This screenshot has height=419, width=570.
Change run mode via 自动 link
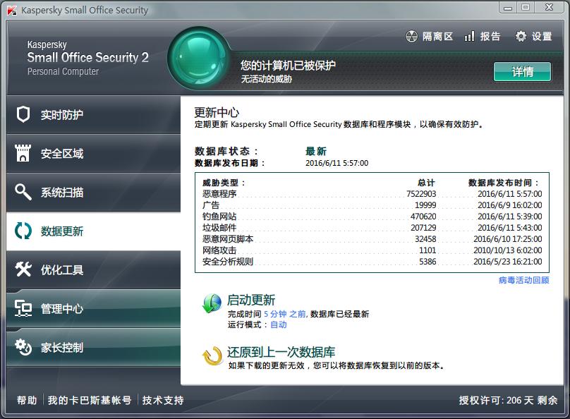pyautogui.click(x=279, y=324)
